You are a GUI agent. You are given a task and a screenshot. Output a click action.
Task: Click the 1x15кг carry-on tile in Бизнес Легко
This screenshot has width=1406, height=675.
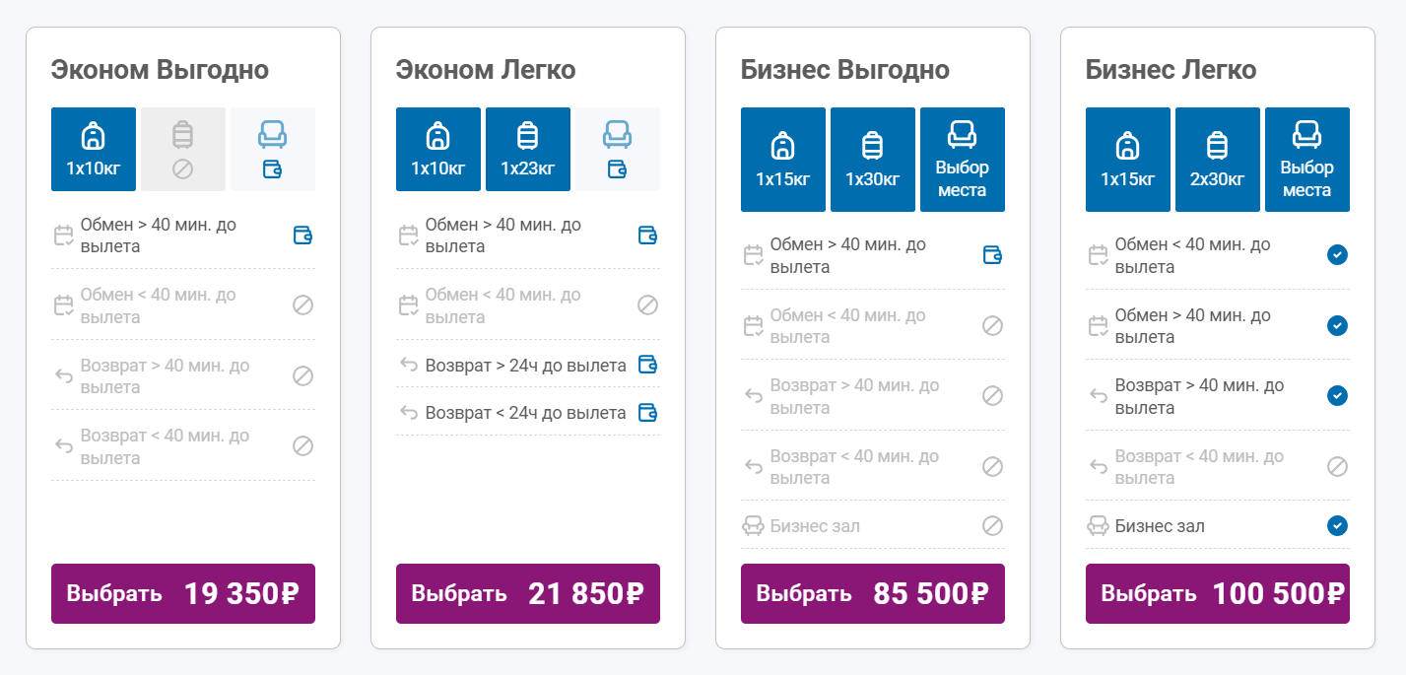[x=1128, y=160]
